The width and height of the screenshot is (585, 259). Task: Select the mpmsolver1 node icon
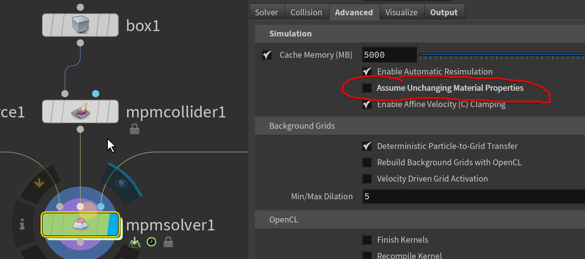[80, 224]
